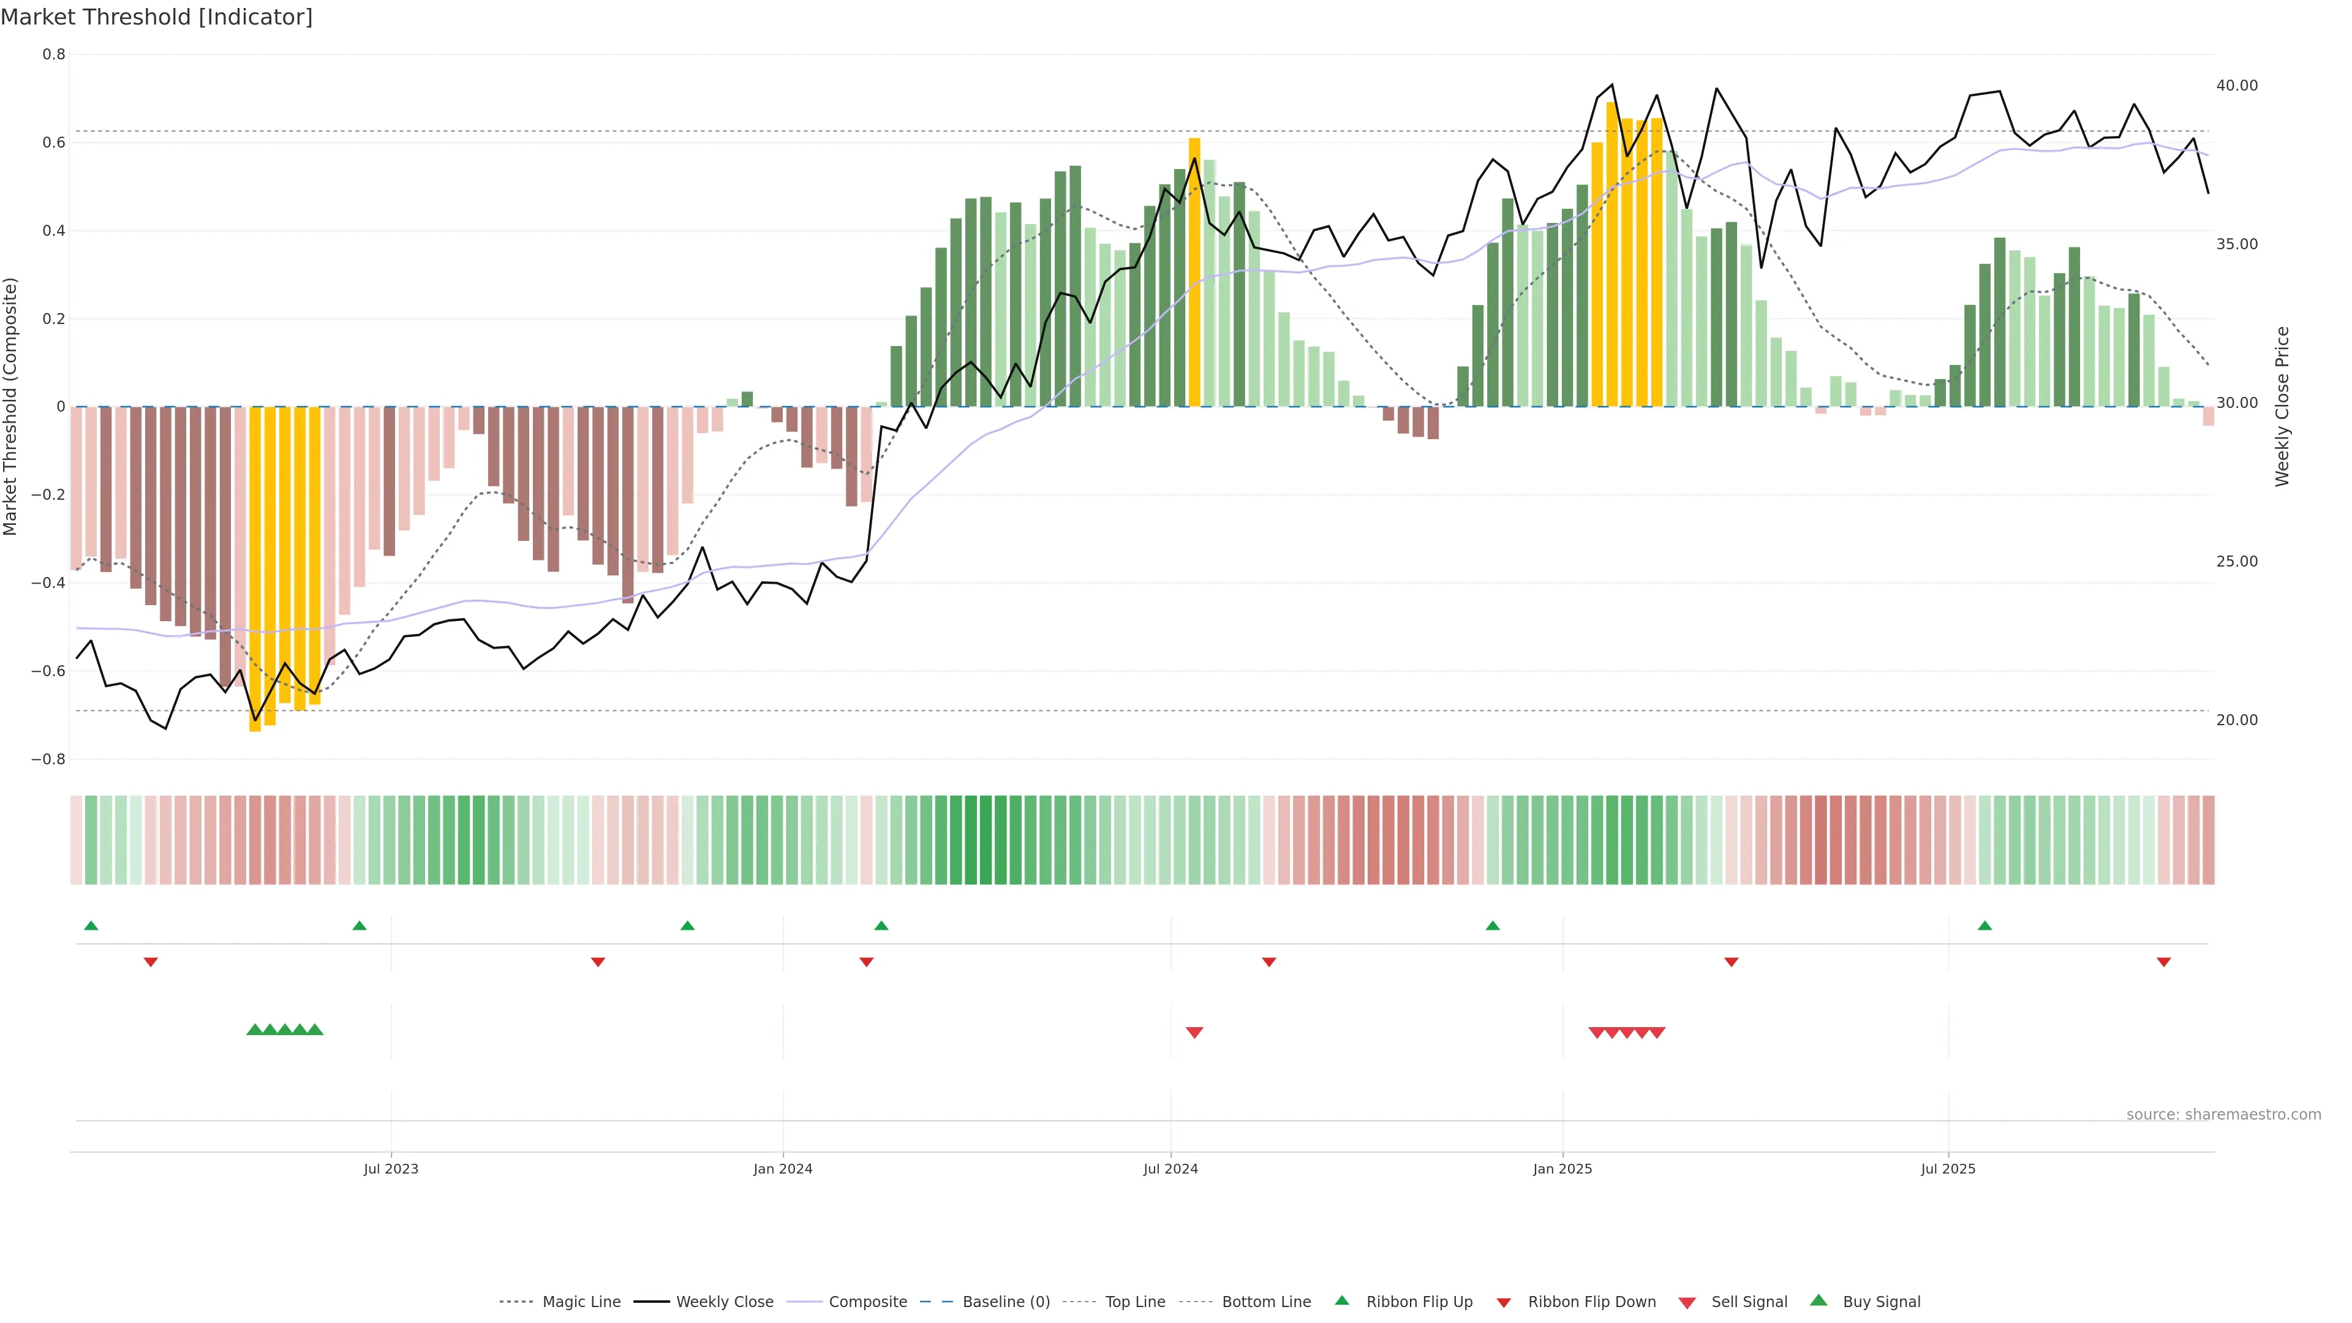
Task: Select the lone sell signal triangle near Jul 2024
Action: pyautogui.click(x=1194, y=1033)
